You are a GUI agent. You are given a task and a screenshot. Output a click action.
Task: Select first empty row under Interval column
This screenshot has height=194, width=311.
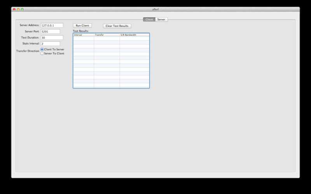(83, 39)
